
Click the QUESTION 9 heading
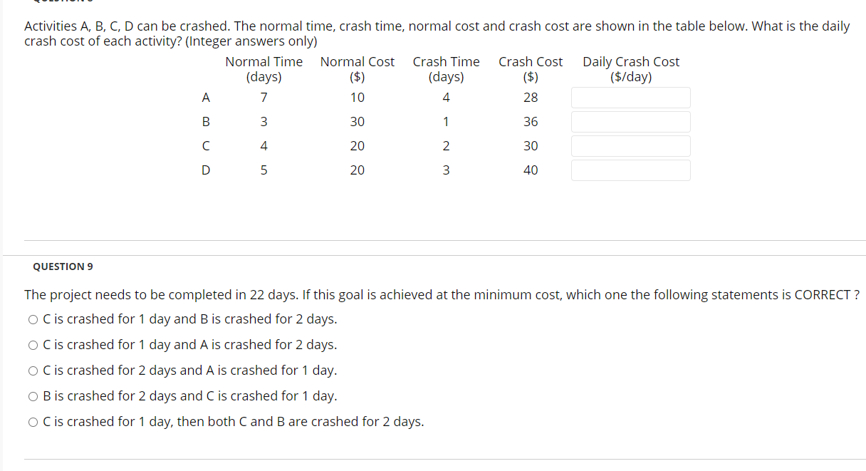pyautogui.click(x=63, y=266)
